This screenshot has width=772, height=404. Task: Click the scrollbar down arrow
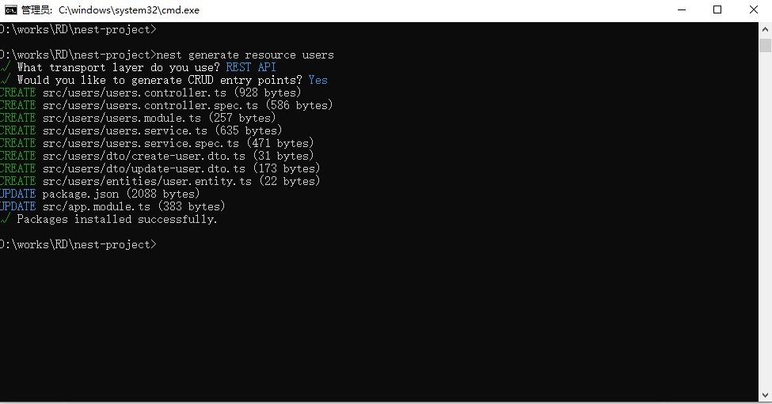(765, 395)
